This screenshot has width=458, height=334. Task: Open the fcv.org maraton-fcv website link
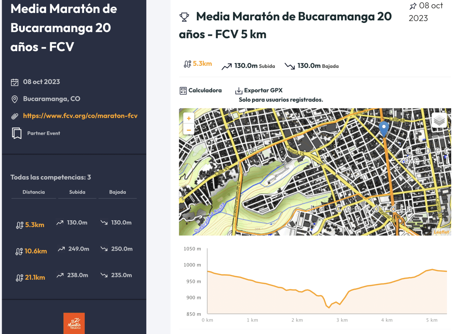coord(80,116)
